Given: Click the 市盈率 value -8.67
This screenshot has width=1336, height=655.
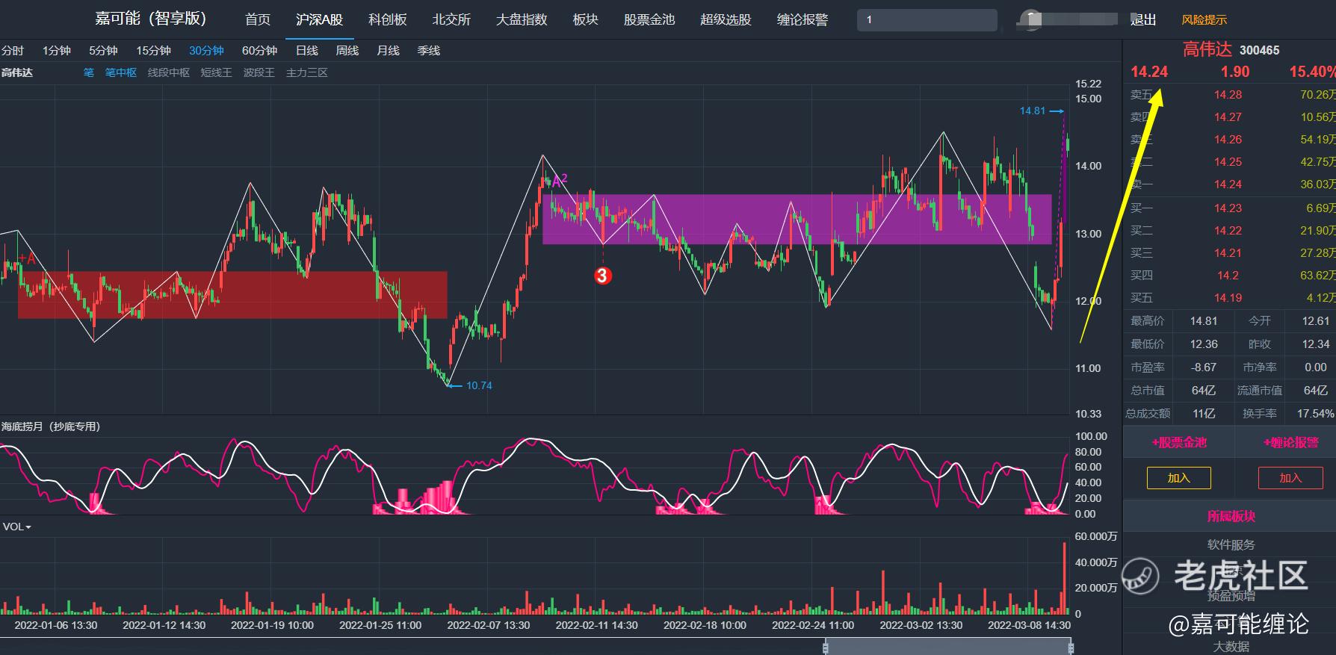Looking at the screenshot, I should 1204,367.
